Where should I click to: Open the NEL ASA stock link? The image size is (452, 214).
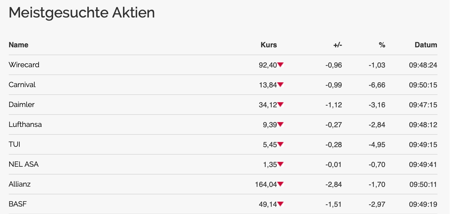pos(24,164)
